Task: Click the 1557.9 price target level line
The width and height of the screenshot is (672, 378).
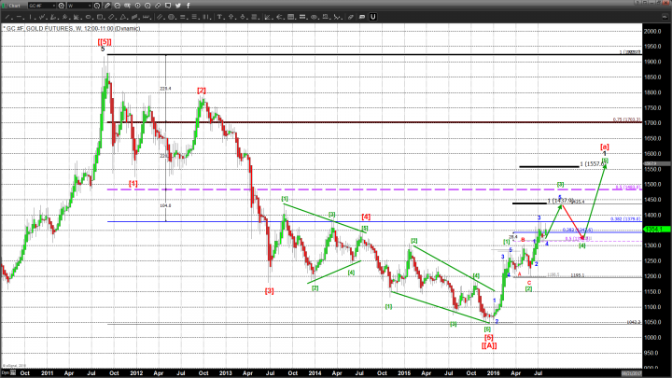Action: [548, 166]
